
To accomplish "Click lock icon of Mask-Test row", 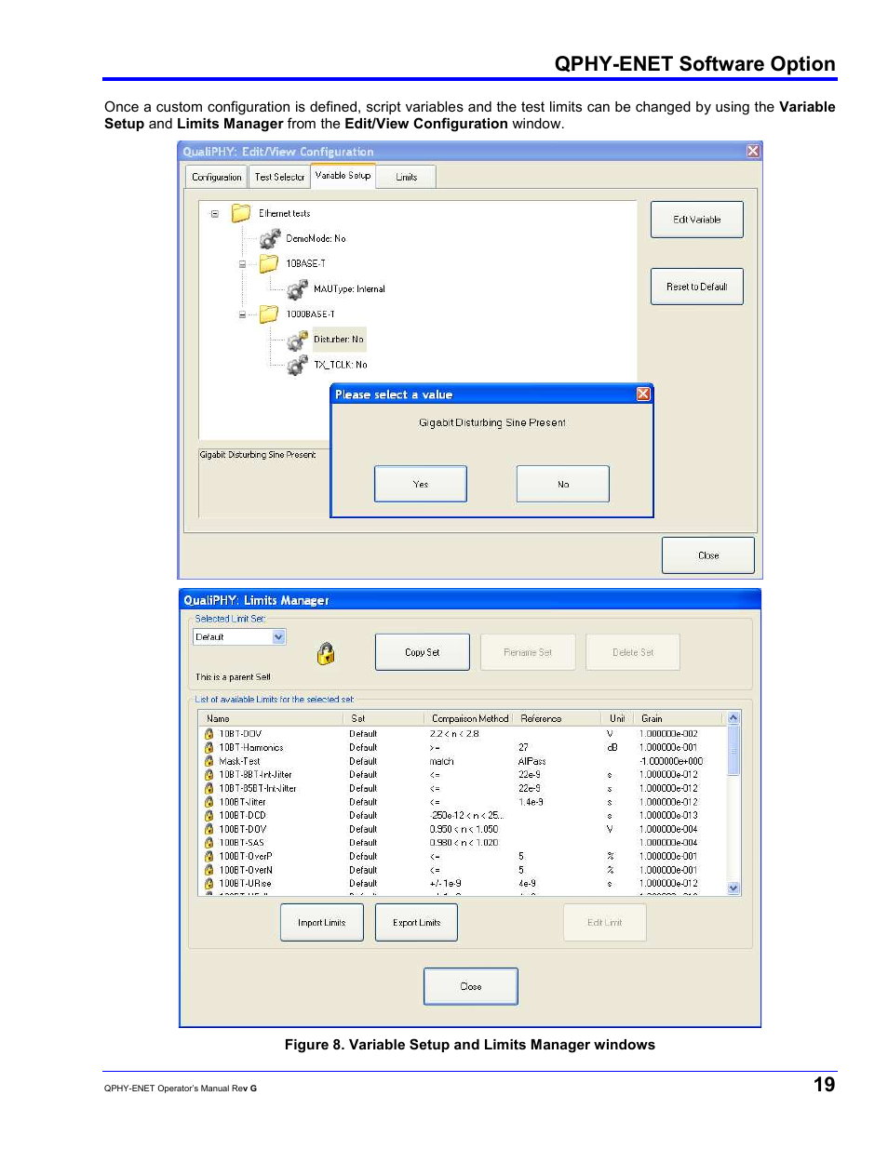I will coord(209,761).
